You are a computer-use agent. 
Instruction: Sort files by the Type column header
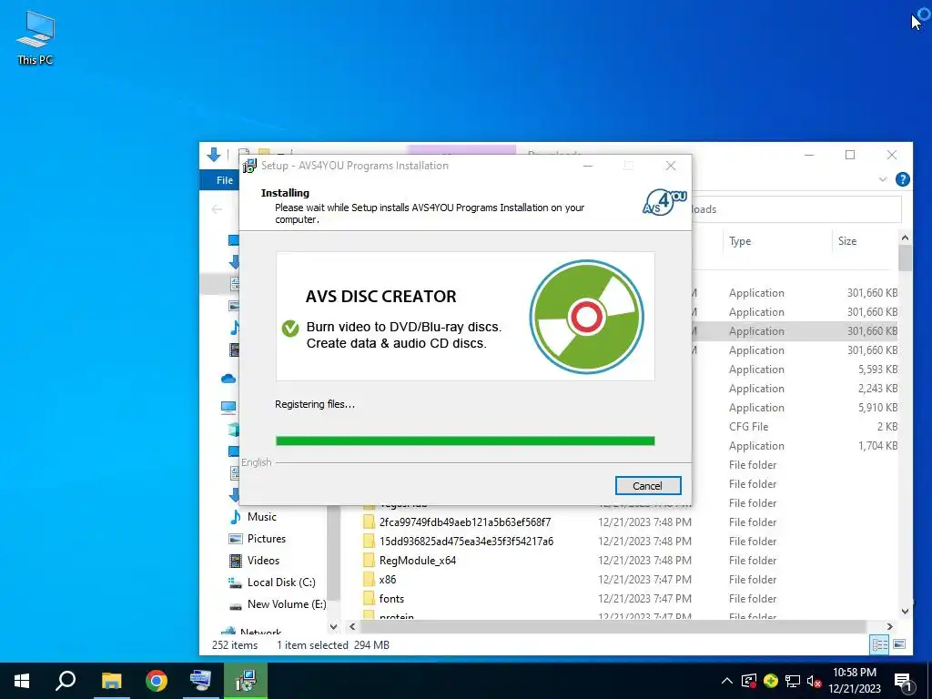click(x=740, y=240)
